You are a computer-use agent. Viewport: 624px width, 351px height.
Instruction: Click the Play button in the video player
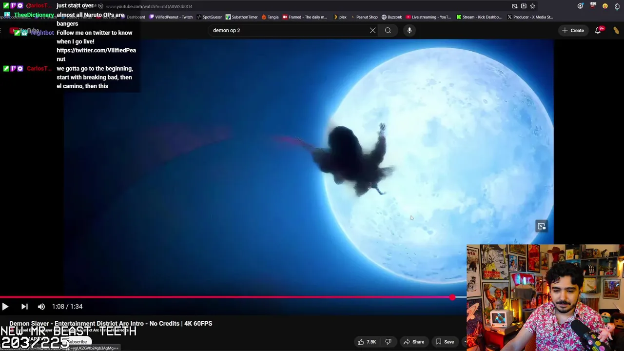click(5, 307)
